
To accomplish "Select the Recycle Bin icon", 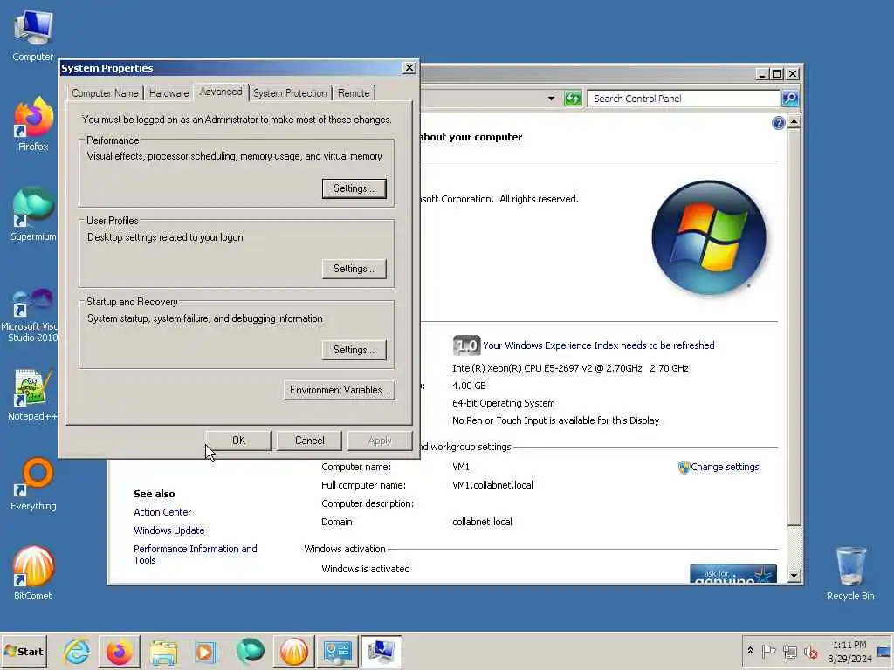I will [850, 573].
